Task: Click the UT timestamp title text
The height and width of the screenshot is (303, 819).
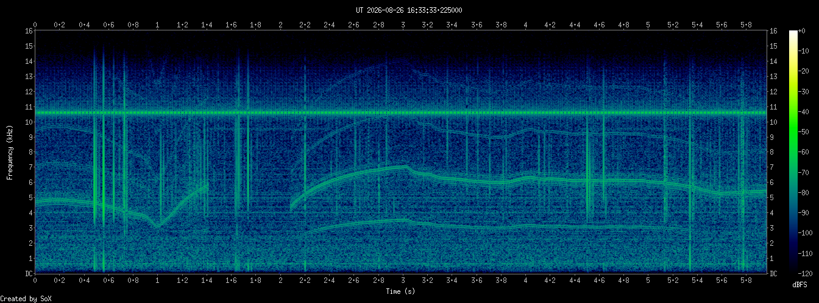Action: click(x=409, y=10)
